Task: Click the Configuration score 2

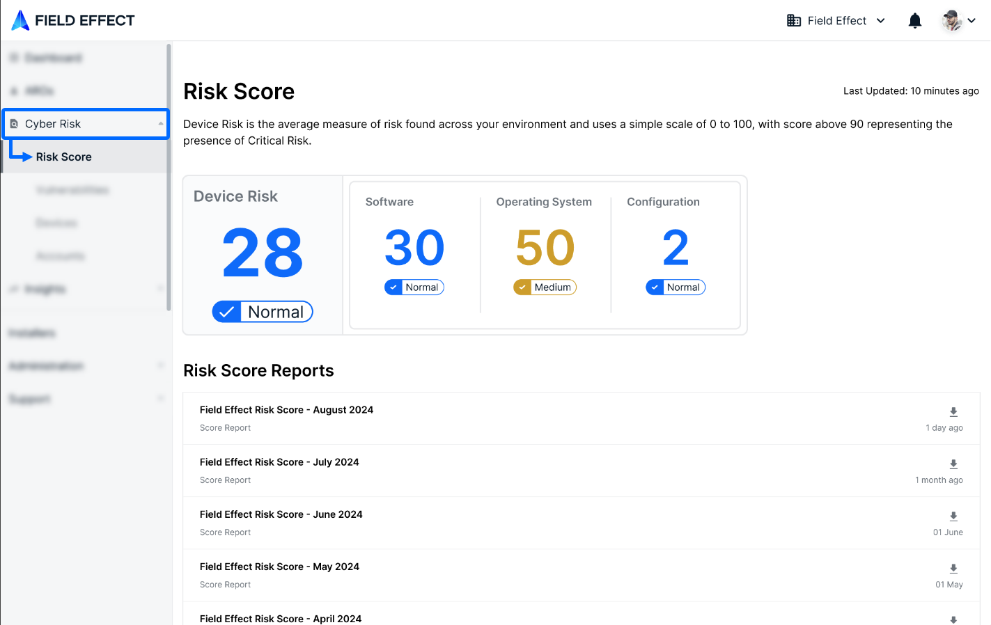Action: (676, 248)
